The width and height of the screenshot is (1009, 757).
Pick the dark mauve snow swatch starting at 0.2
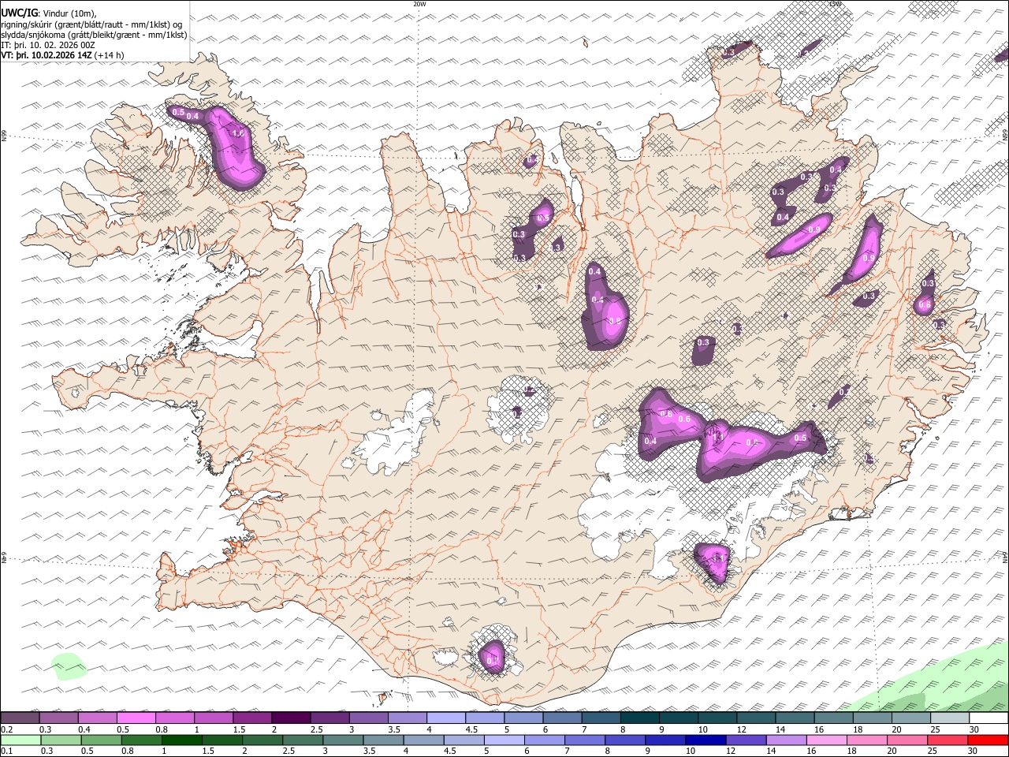tap(20, 718)
